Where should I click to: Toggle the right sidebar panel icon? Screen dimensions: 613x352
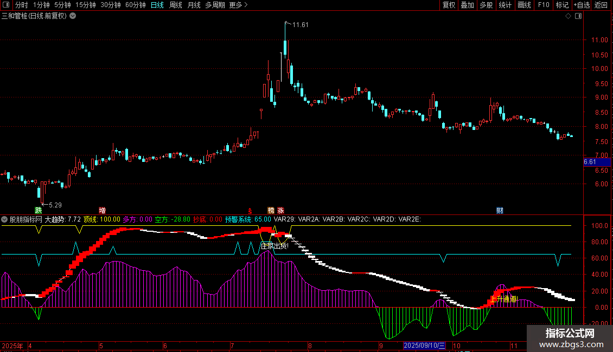[x=578, y=16]
